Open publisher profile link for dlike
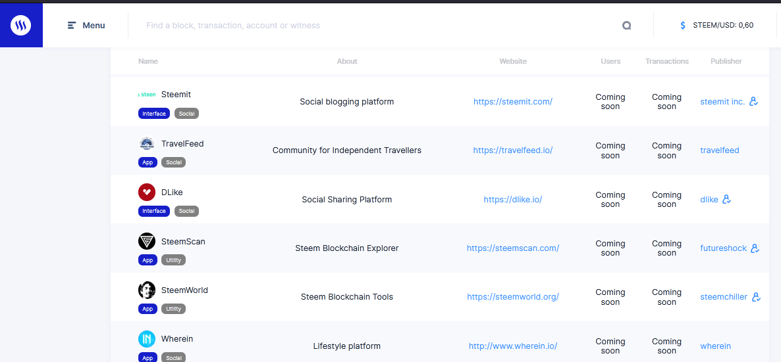The image size is (781, 362). pyautogui.click(x=709, y=200)
